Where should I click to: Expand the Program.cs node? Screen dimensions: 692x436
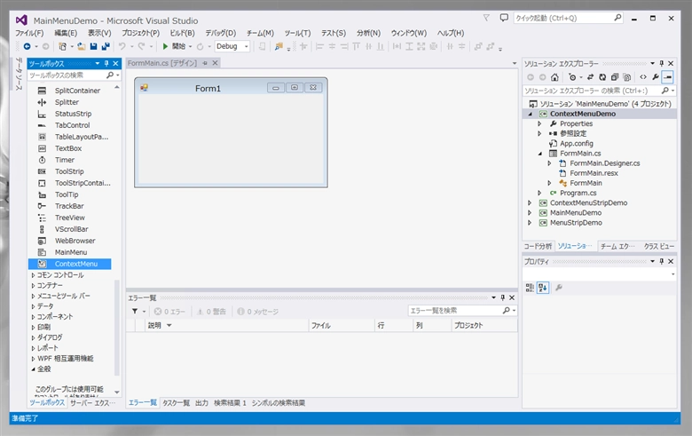click(x=539, y=193)
